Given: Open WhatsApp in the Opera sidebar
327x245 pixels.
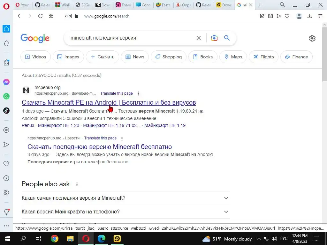Looking at the screenshot, I should coord(6,96).
